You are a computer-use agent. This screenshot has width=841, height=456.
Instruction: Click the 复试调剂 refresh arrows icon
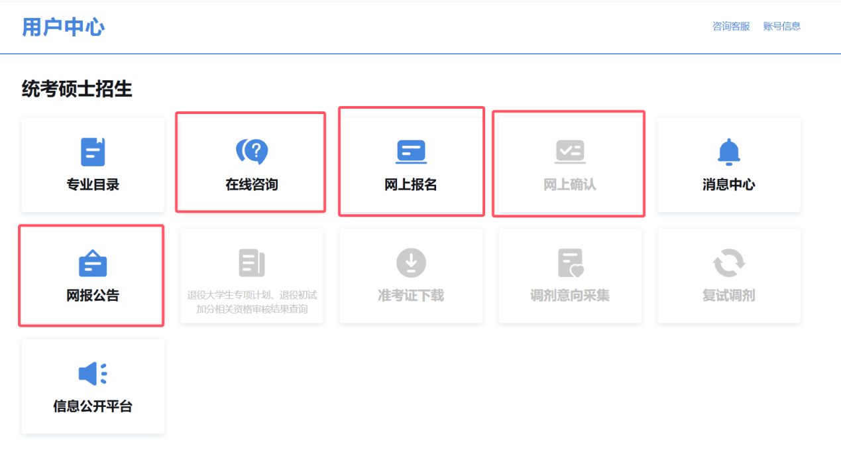[x=728, y=263]
